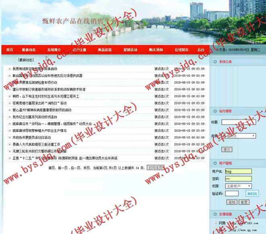Click the bullet icon beside 苍南县 news row

(x=10, y=103)
